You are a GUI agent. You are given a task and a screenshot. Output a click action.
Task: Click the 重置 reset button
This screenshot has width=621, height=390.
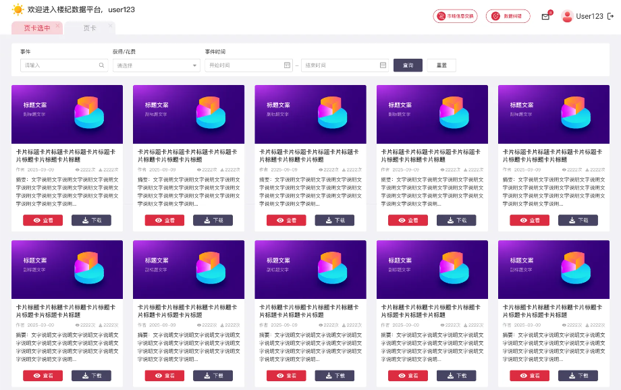click(x=441, y=65)
